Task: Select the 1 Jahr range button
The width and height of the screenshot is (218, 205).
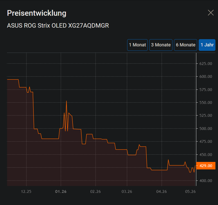Action: pyautogui.click(x=207, y=45)
